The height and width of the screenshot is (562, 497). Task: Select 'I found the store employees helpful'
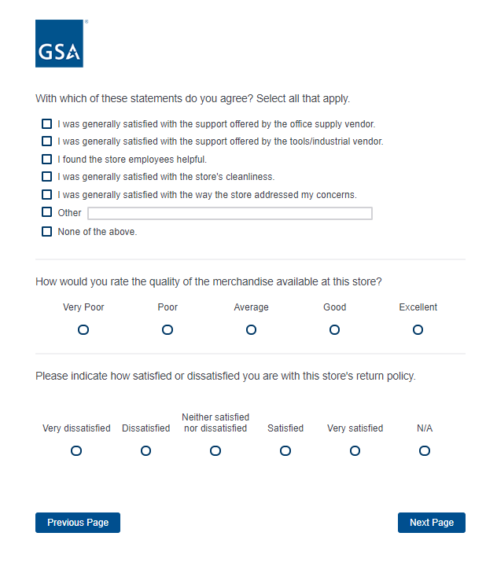click(47, 160)
